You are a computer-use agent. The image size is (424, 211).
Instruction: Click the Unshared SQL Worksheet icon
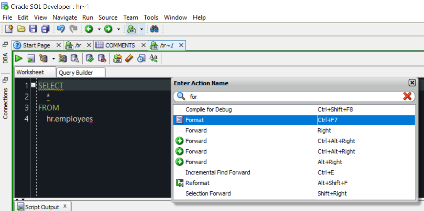[x=118, y=58]
